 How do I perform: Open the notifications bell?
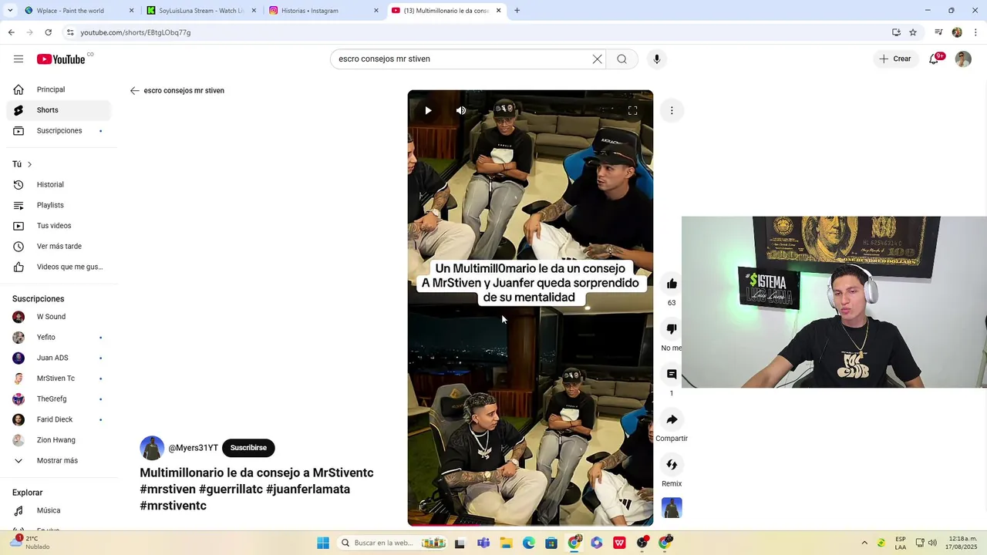pos(934,59)
